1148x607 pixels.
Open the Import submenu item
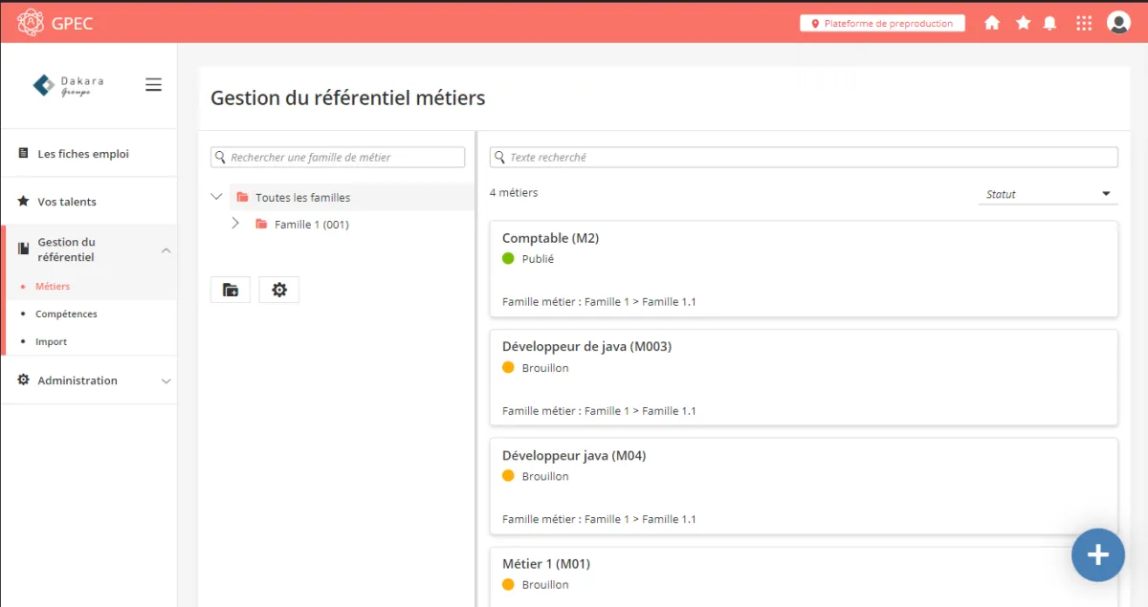point(51,341)
